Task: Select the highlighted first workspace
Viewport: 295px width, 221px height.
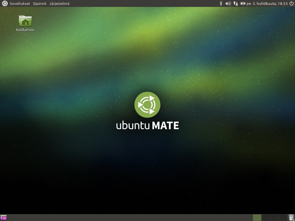Action: point(257,218)
